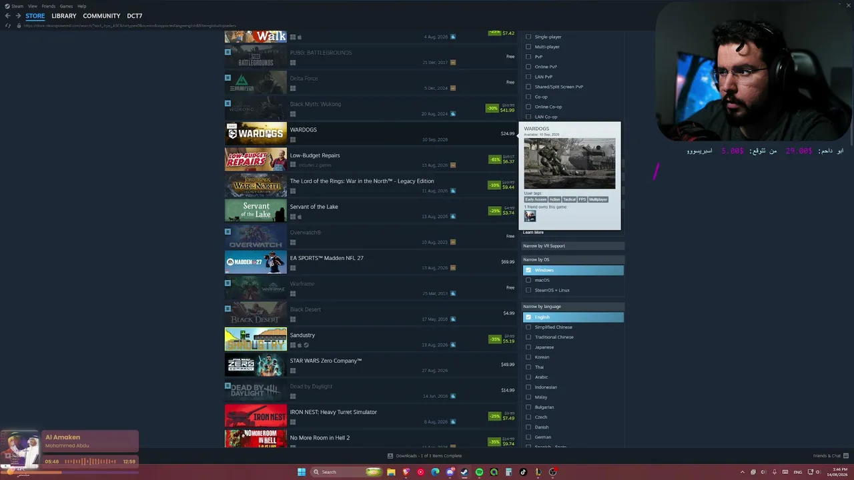Enable the Online Co-op checkbox

[x=528, y=107]
